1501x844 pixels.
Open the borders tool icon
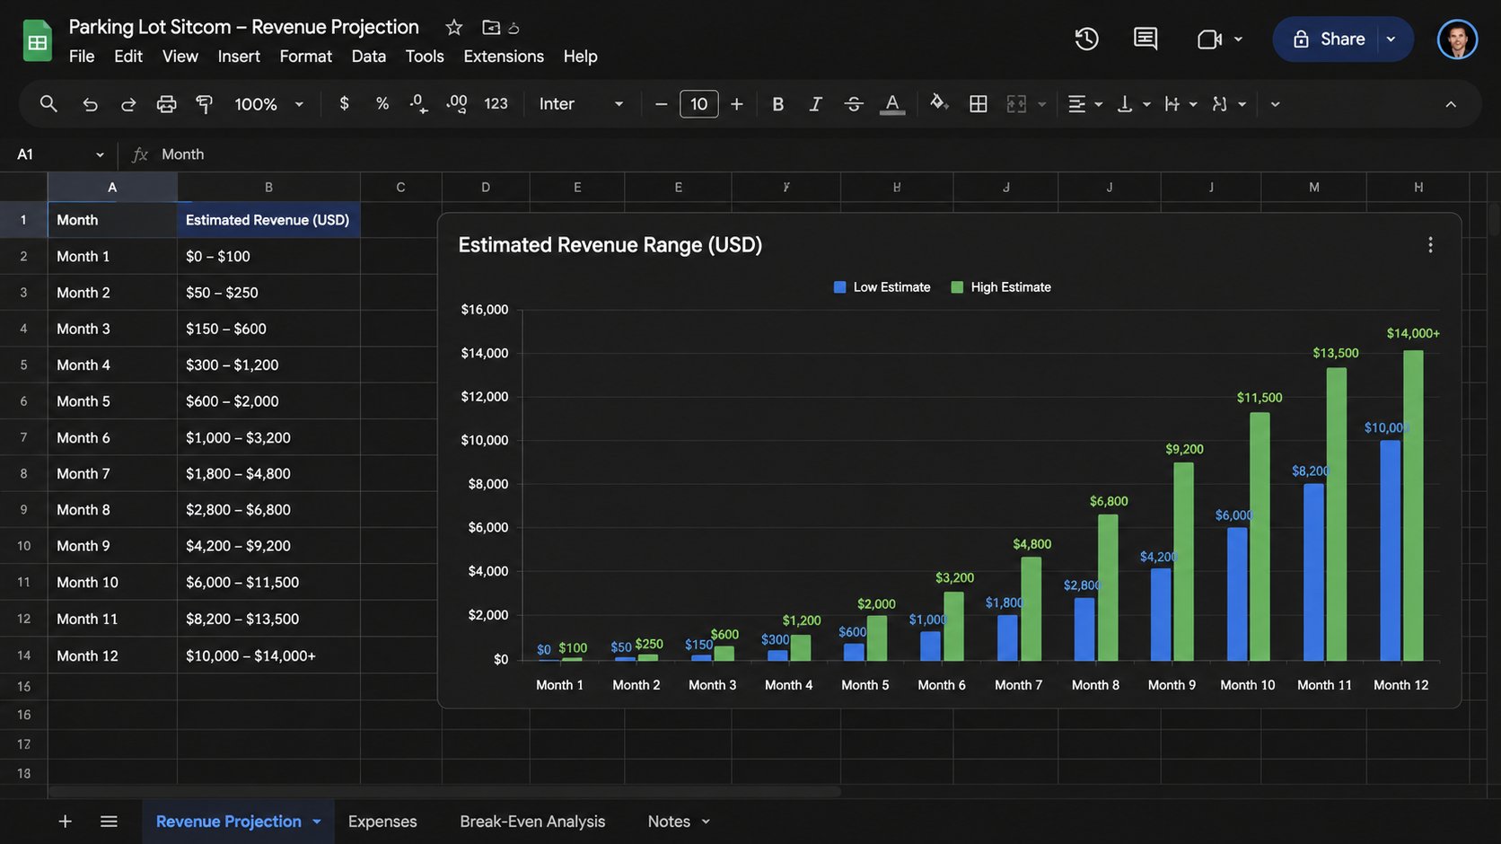tap(979, 104)
